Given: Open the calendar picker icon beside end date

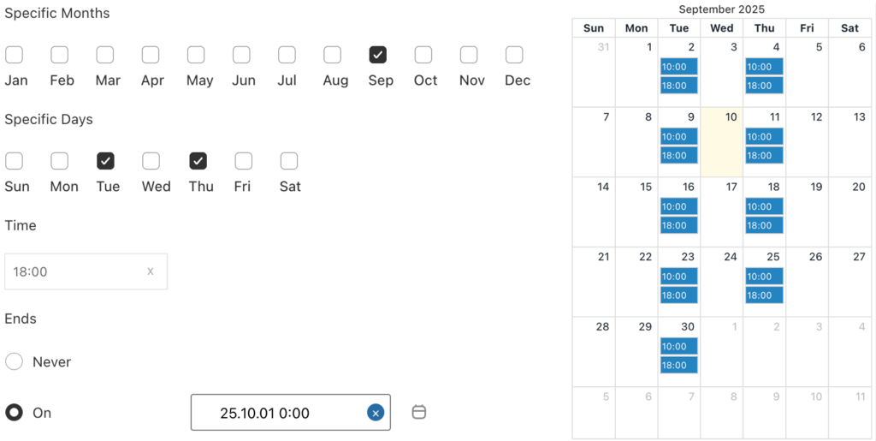Looking at the screenshot, I should [x=419, y=412].
